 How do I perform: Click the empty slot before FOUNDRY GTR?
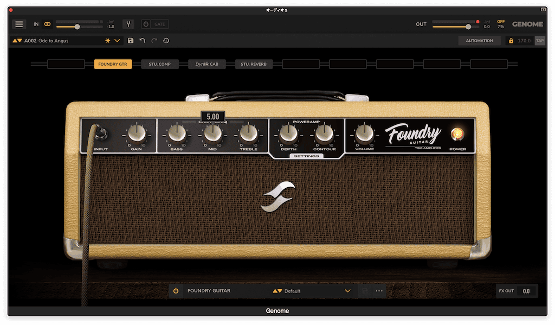[66, 64]
